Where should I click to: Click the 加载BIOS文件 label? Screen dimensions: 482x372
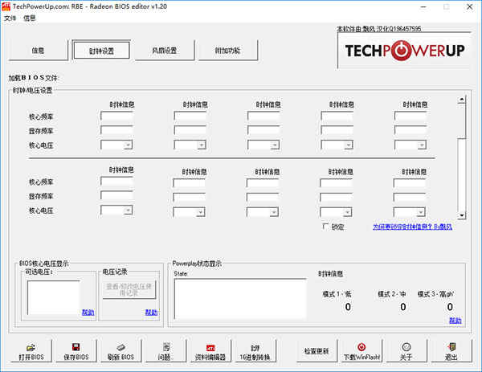click(x=33, y=78)
